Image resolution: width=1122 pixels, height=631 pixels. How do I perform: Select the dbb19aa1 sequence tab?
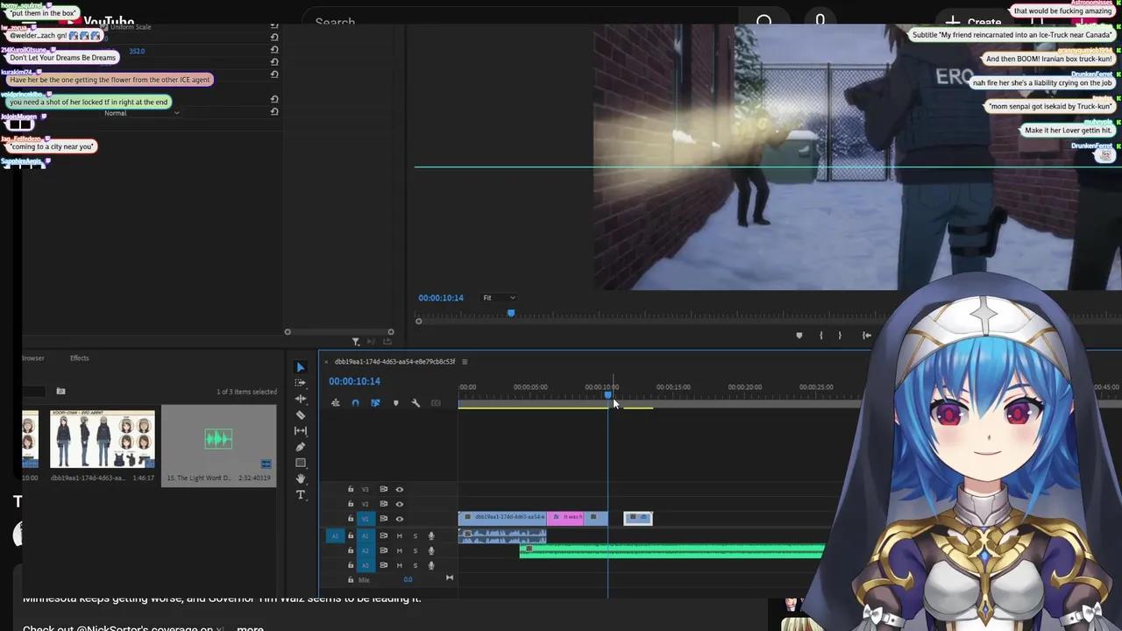(x=394, y=362)
